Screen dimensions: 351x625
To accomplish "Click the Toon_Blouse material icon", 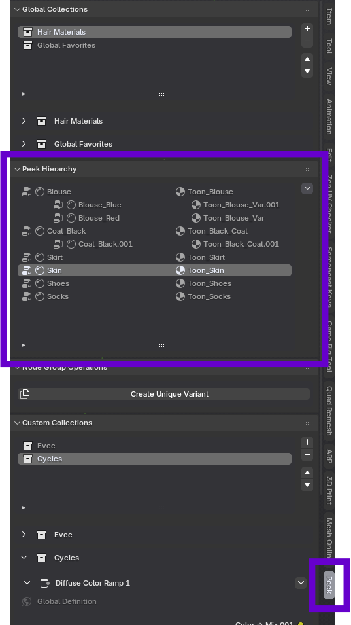I will point(180,192).
